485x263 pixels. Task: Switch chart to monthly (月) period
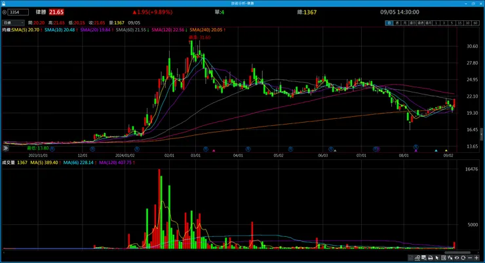[405, 23]
